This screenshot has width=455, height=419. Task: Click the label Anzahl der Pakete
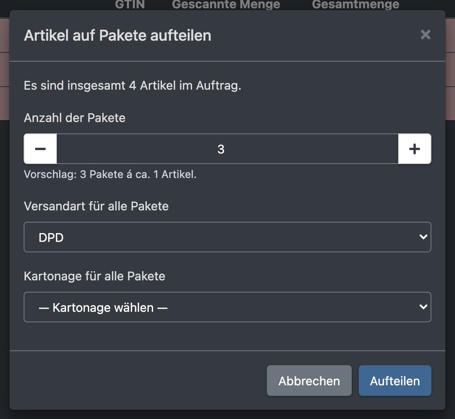tap(74, 118)
